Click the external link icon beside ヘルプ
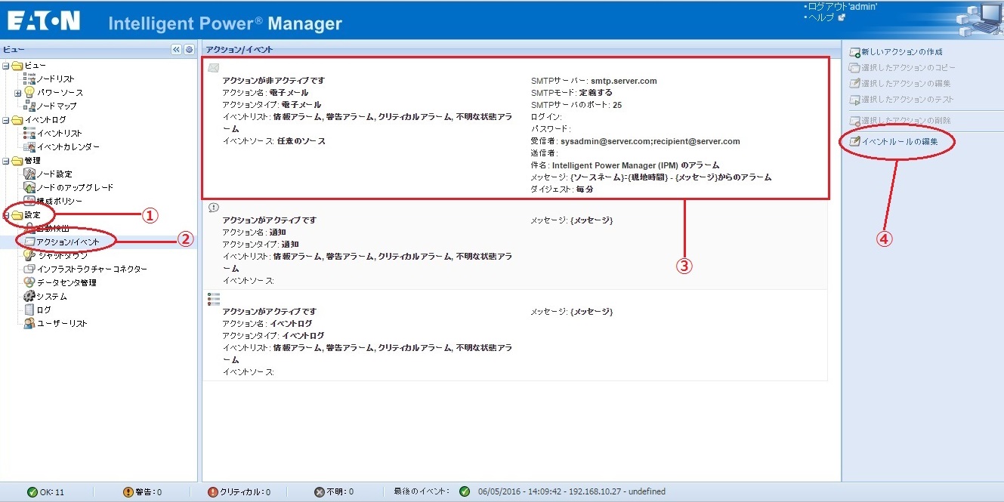The width and height of the screenshot is (1004, 502). [x=842, y=17]
